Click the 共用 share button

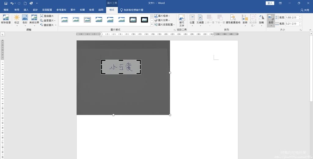305,10
